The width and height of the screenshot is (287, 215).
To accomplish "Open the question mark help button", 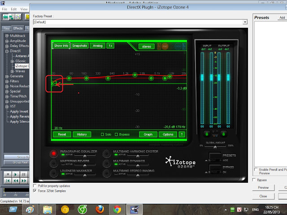I will (182, 134).
